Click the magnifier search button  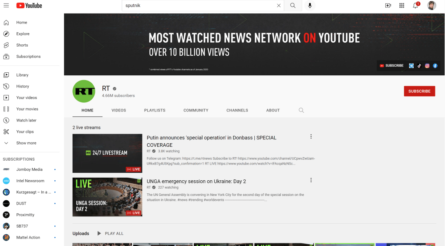click(x=293, y=5)
